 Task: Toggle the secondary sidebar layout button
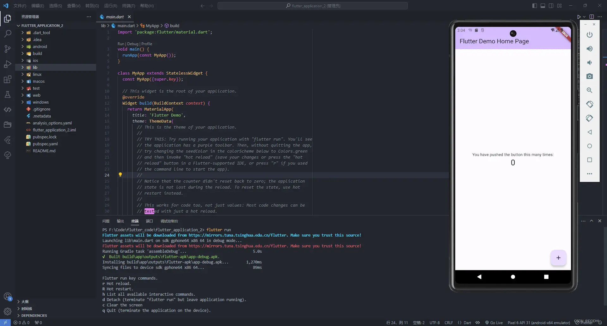coord(551,6)
